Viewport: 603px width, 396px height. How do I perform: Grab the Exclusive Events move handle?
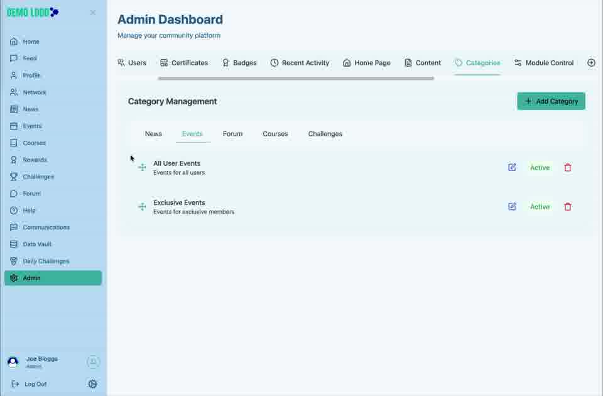142,207
